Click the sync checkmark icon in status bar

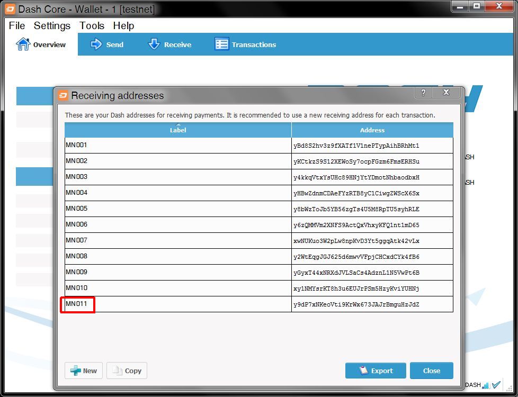tap(496, 385)
